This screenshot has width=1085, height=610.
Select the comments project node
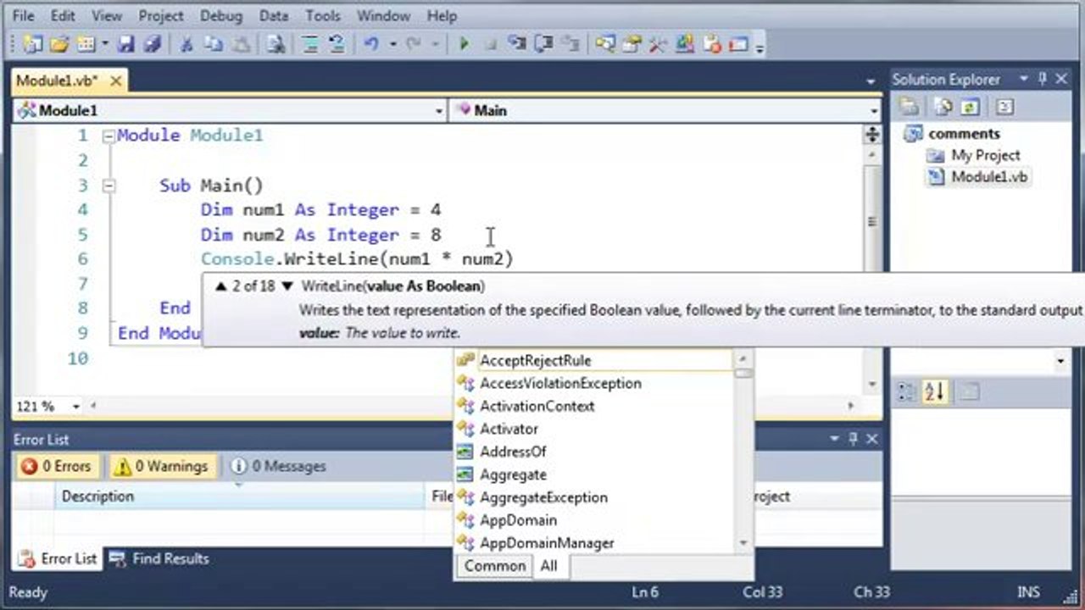point(964,133)
